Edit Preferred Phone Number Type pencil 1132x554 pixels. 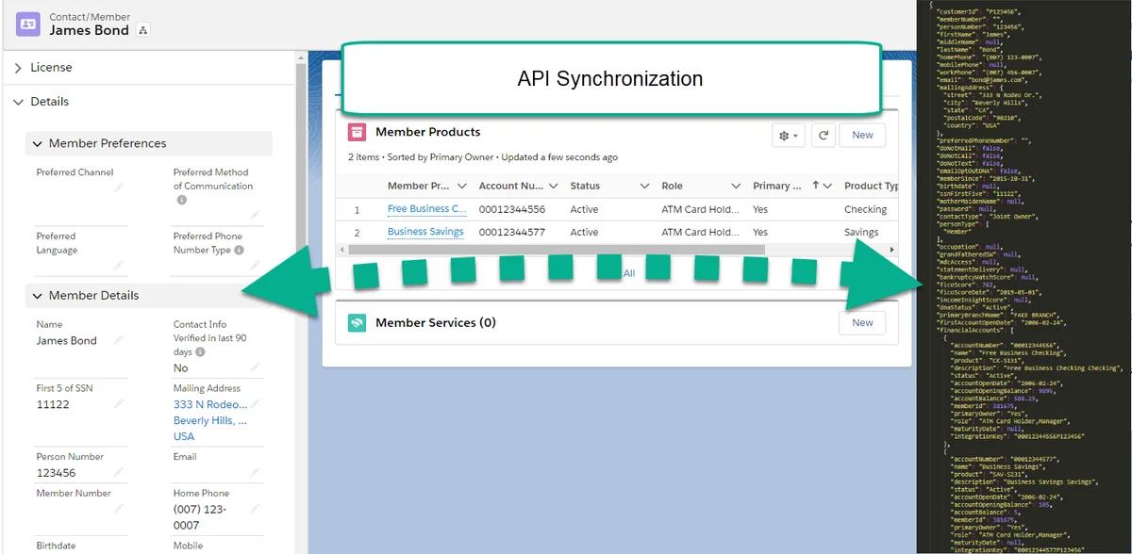click(x=255, y=267)
